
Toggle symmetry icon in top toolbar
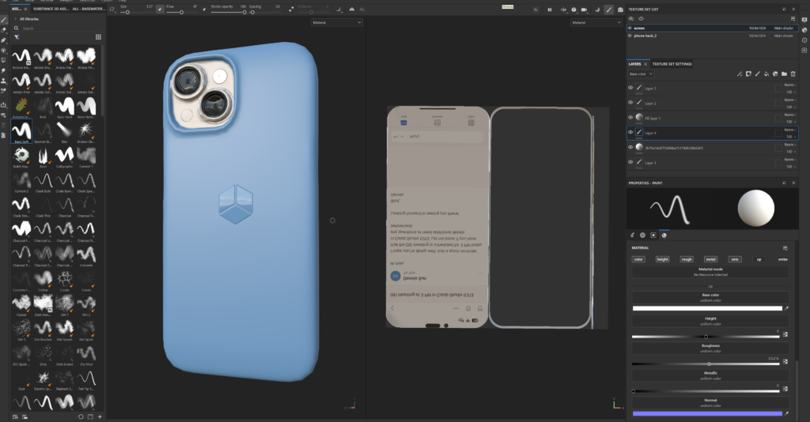point(352,9)
